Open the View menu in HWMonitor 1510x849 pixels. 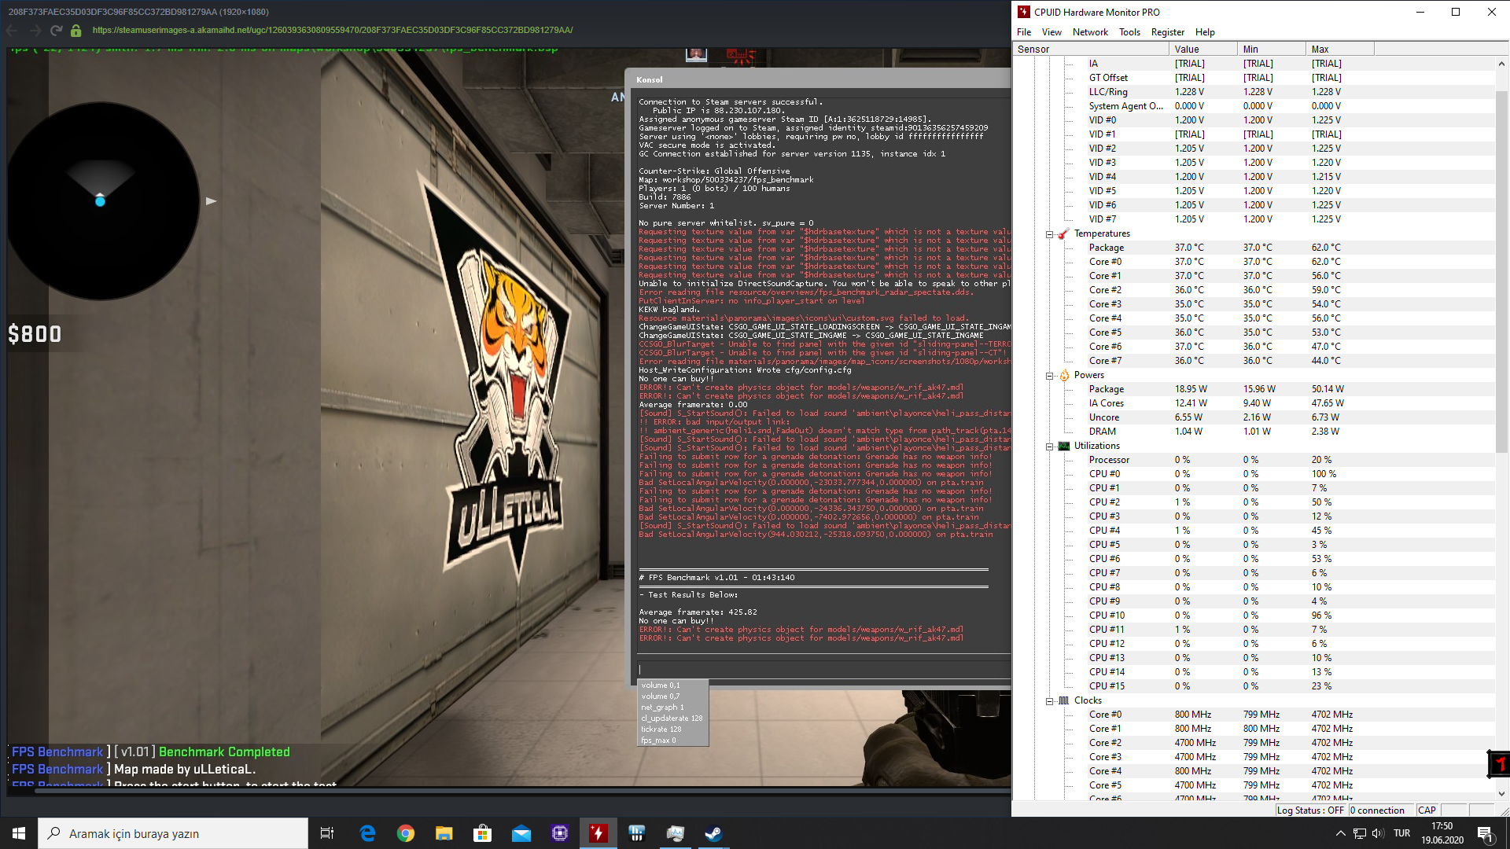pos(1051,32)
